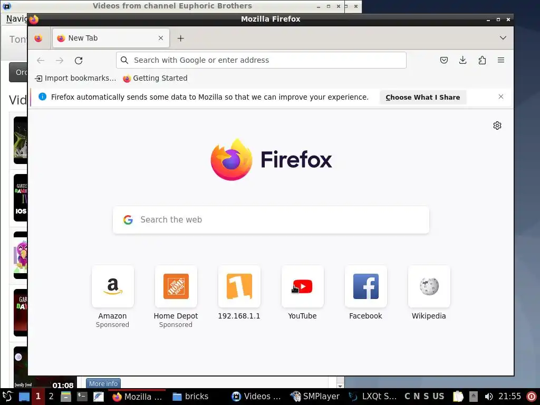The width and height of the screenshot is (540, 405).
Task: Open the Firefox hamburger application menu
Action: pyautogui.click(x=501, y=60)
